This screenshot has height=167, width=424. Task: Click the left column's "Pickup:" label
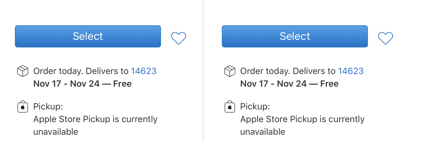coord(48,107)
